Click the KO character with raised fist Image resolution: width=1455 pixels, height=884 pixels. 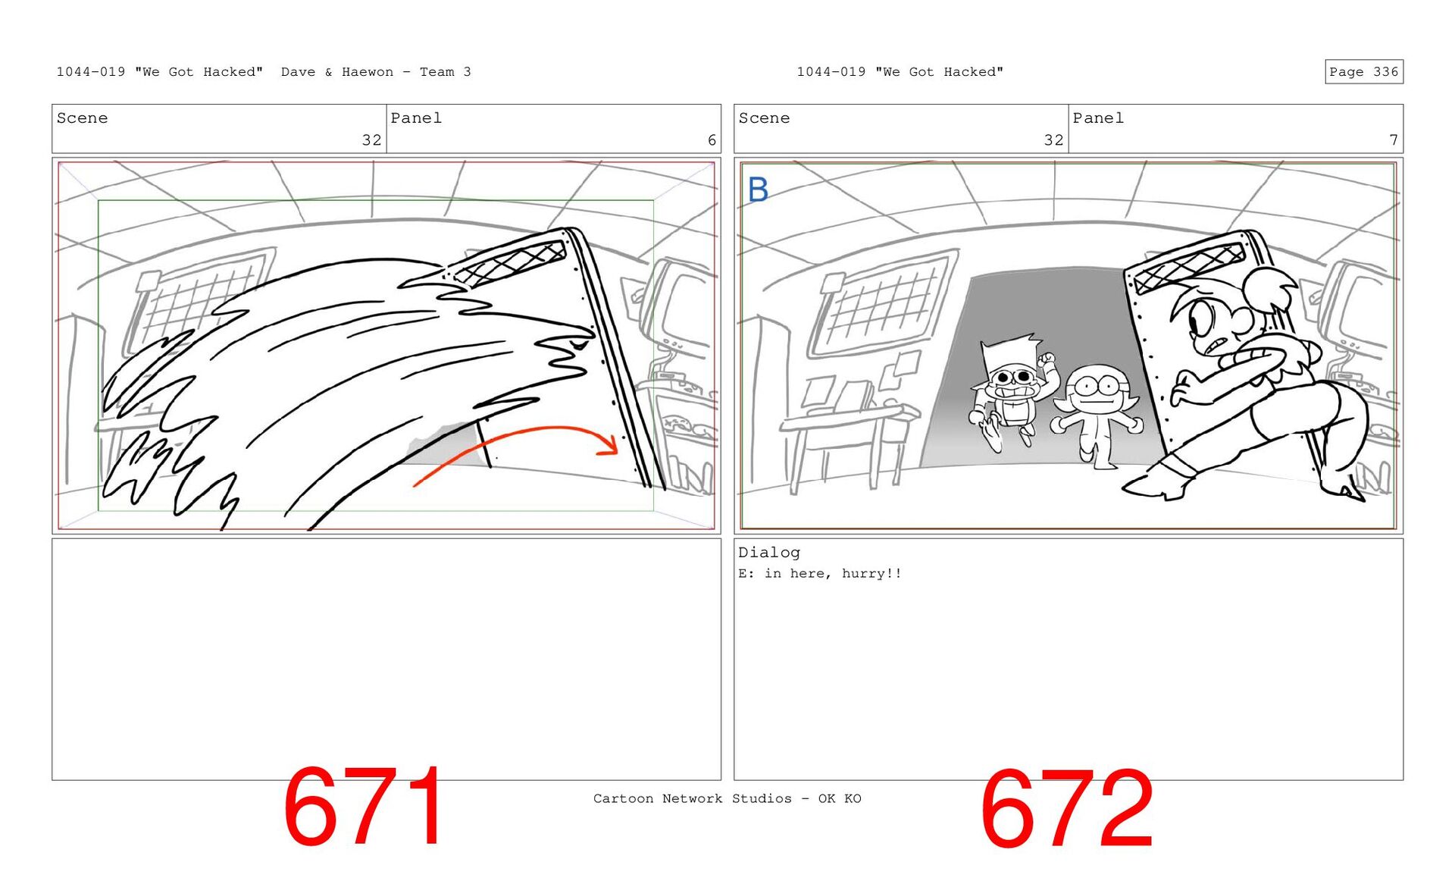click(x=1012, y=390)
